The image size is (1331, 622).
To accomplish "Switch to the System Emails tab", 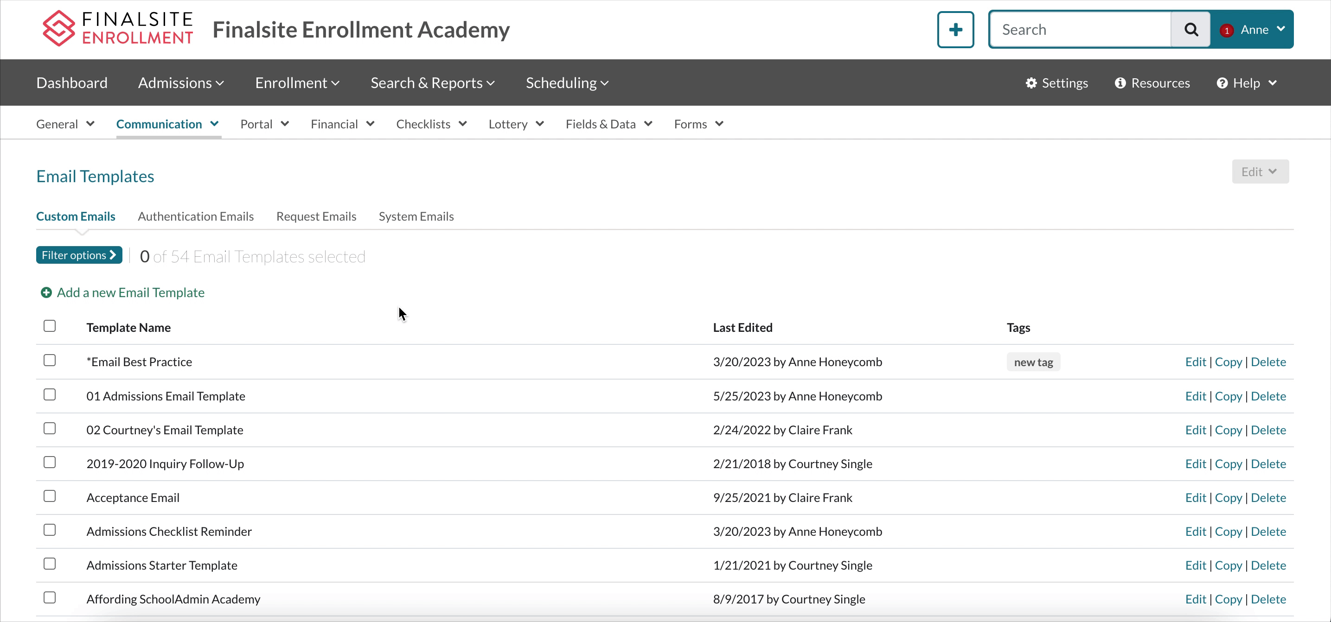I will click(x=416, y=216).
